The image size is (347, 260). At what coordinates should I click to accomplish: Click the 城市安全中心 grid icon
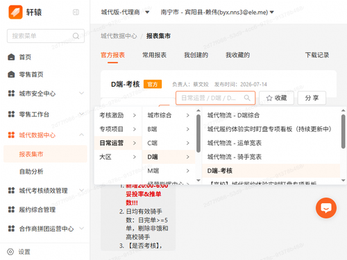coord(11,94)
